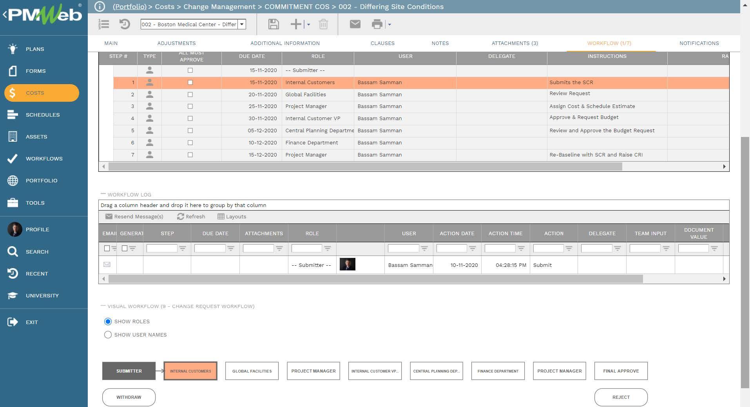This screenshot has width=750, height=407.
Task: Click the email envelope toolbar icon
Action: [355, 24]
